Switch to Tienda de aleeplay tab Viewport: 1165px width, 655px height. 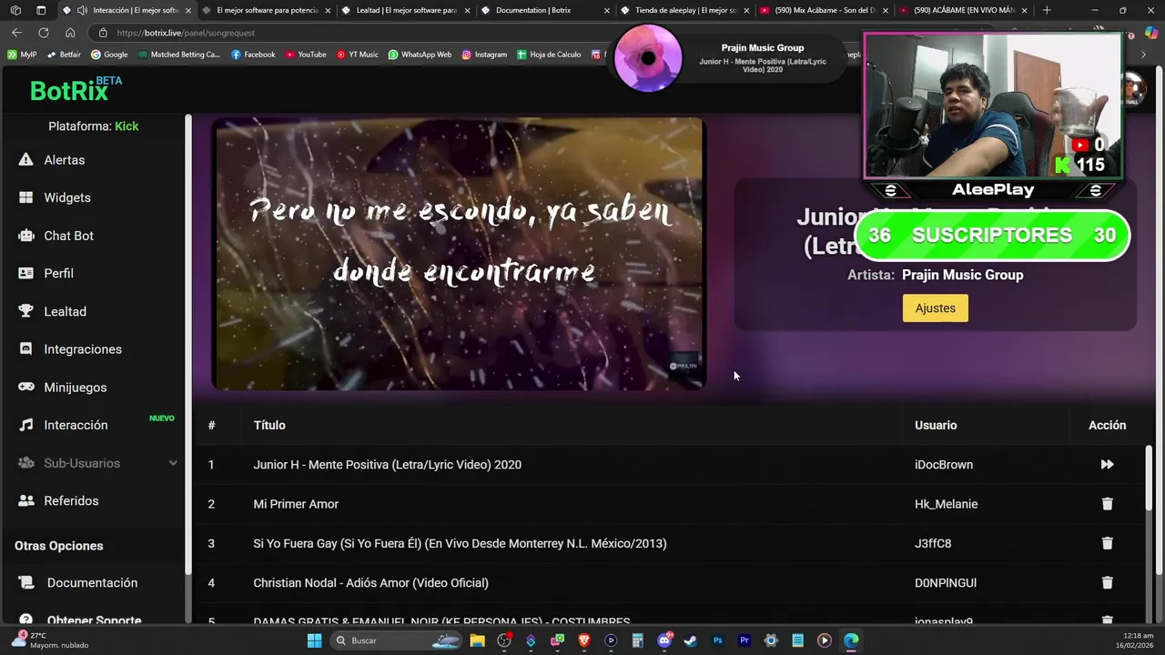click(684, 10)
